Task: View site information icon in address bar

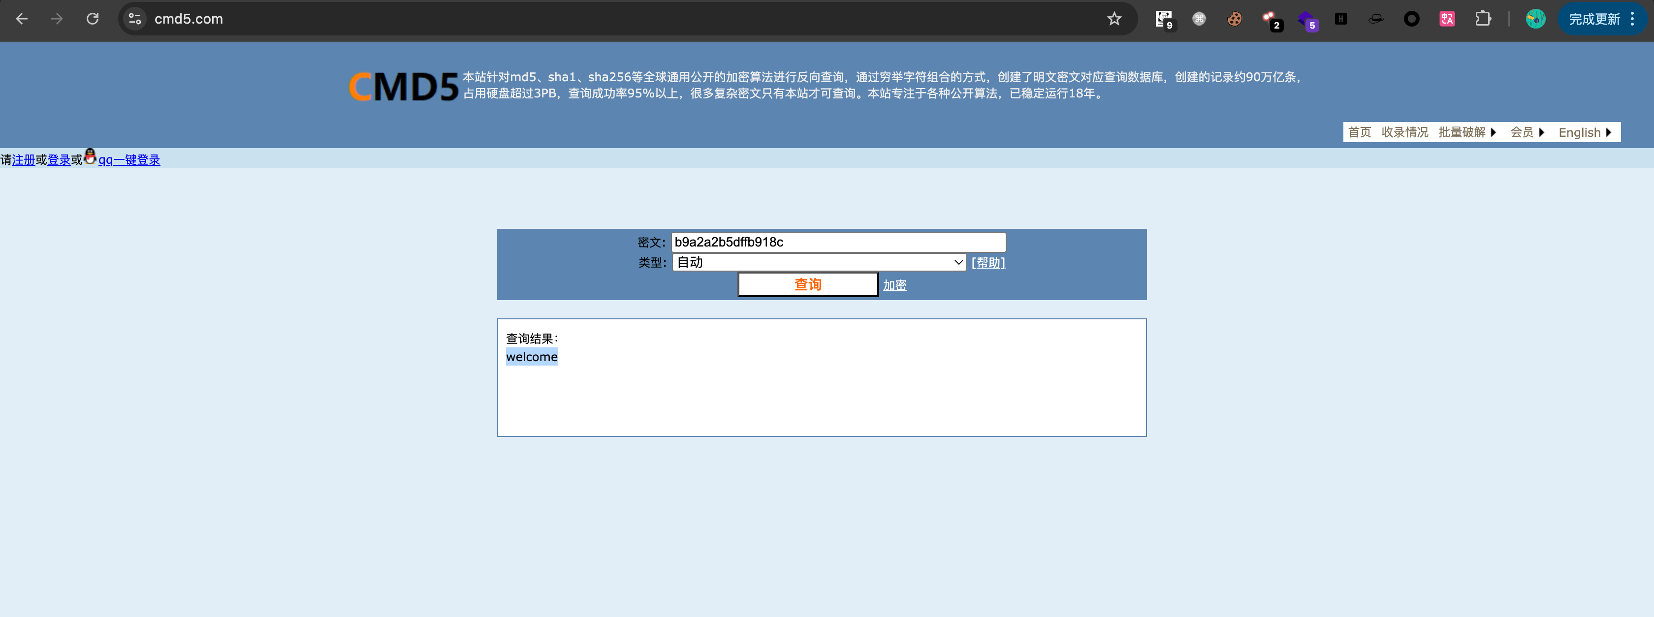Action: [135, 19]
